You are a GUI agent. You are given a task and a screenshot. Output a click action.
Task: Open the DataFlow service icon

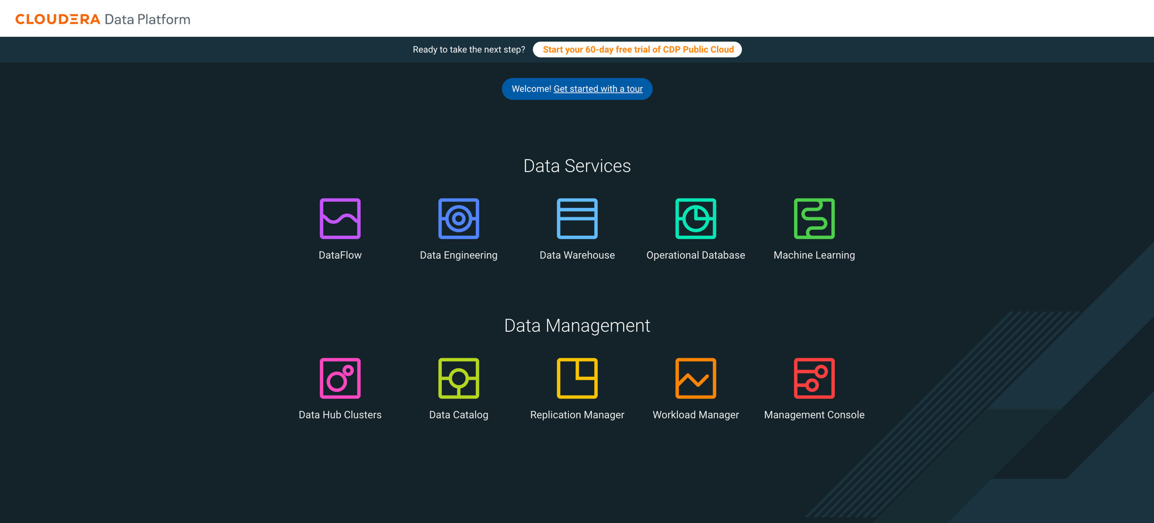(x=340, y=219)
